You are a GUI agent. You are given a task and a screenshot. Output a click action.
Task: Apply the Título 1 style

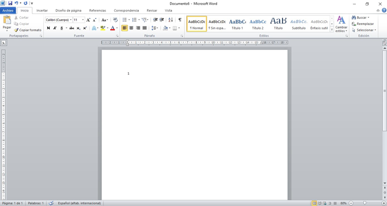tap(237, 24)
